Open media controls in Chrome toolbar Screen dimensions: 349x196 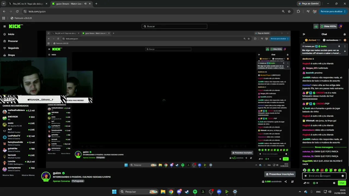click(x=308, y=11)
